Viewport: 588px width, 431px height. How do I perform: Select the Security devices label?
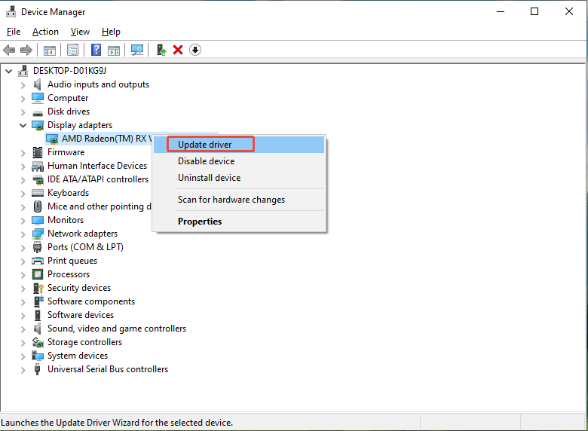tap(79, 288)
